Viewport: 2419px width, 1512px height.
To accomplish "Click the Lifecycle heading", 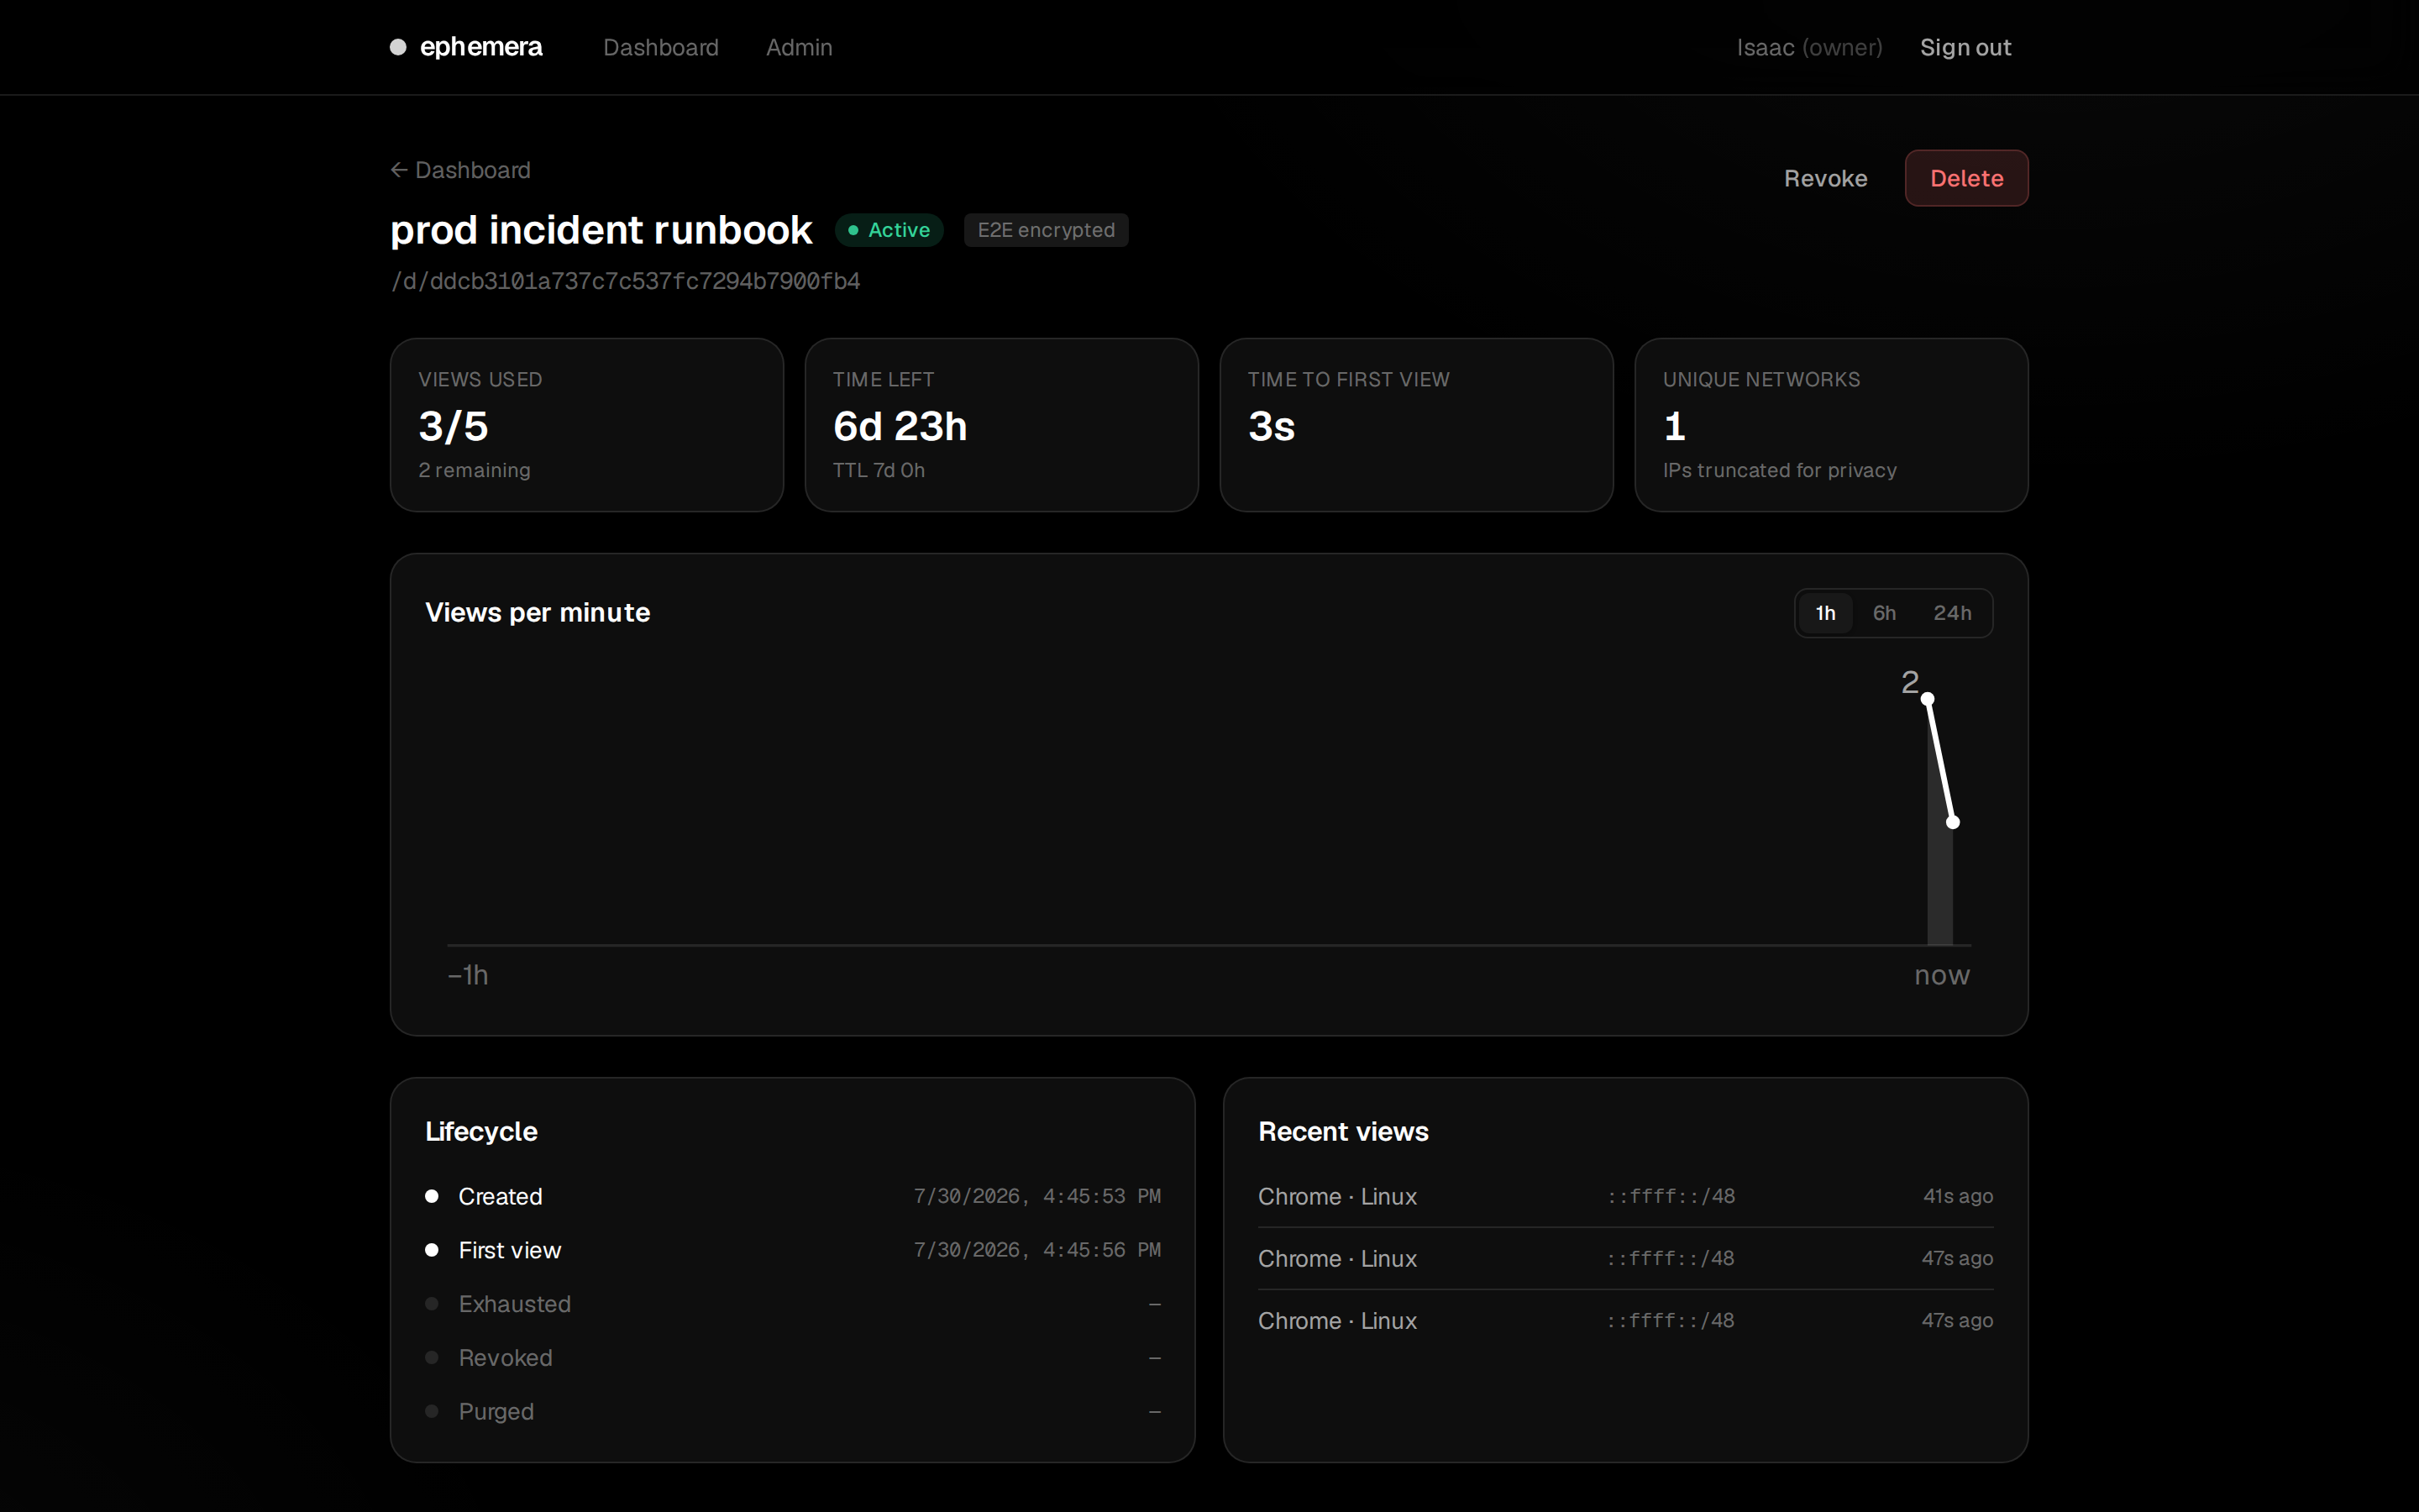I will click(480, 1131).
